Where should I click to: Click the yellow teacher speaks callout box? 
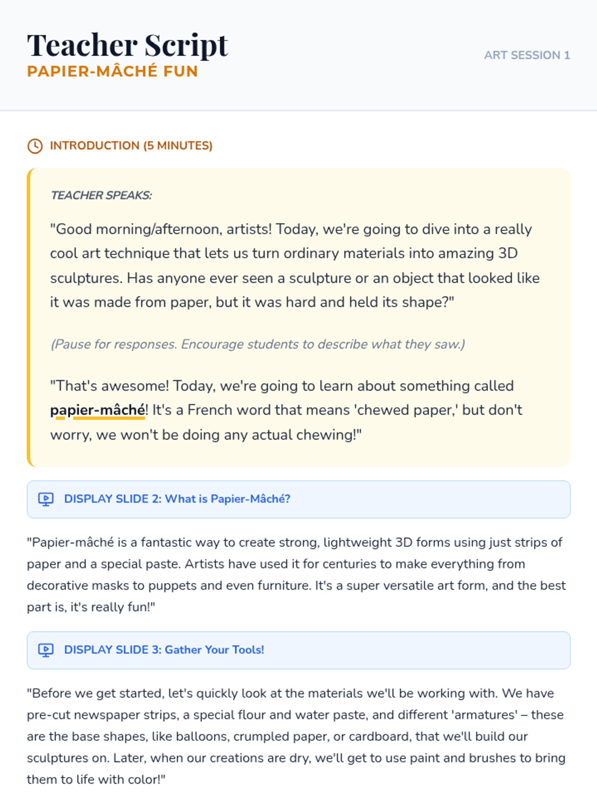pyautogui.click(x=298, y=317)
